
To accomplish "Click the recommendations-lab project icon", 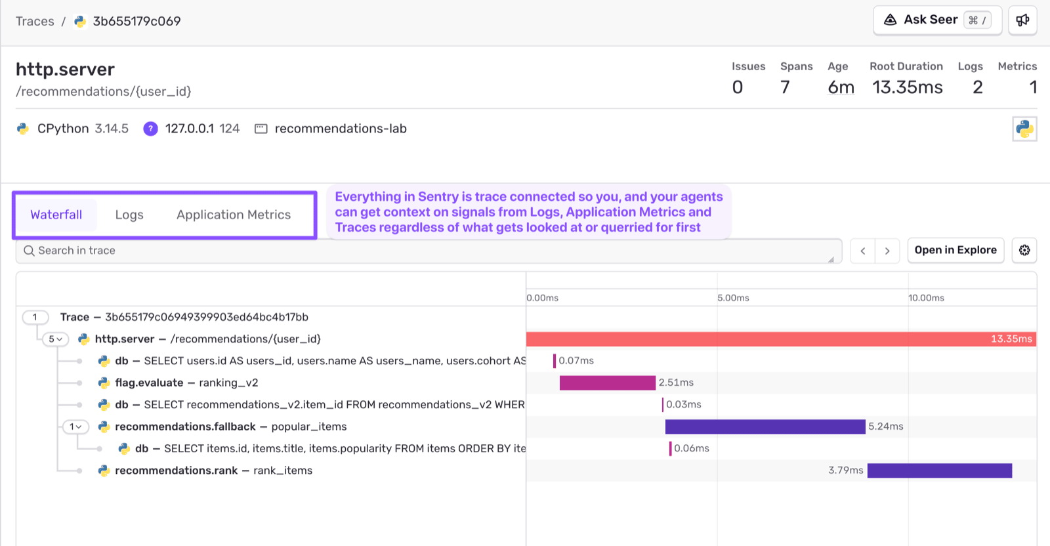I will click(x=261, y=129).
